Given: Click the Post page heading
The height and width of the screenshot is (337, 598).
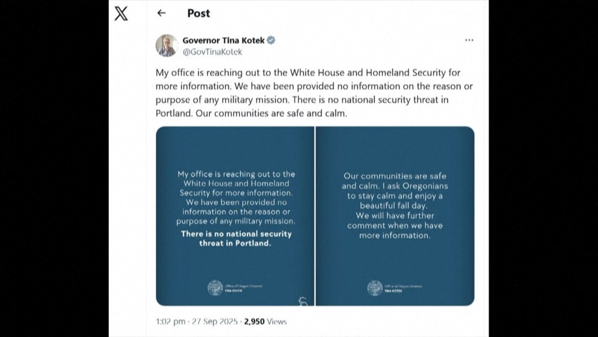Looking at the screenshot, I should coord(199,13).
